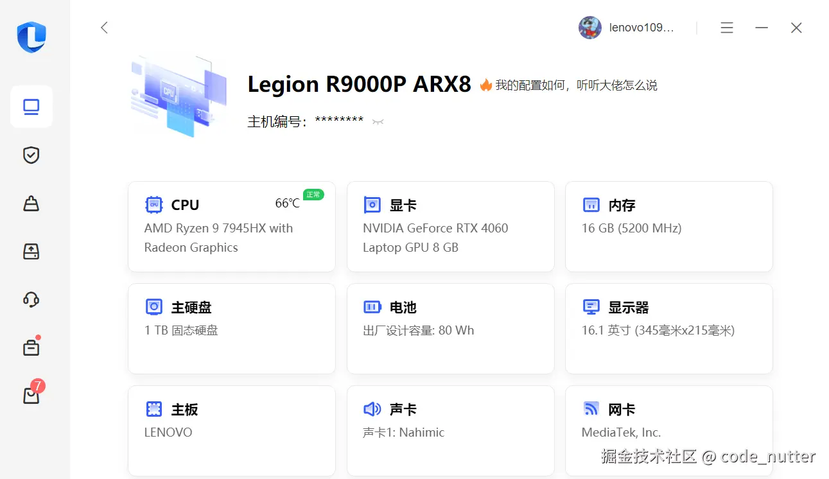Open the 内存 details card
The height and width of the screenshot is (479, 829).
[x=668, y=227]
